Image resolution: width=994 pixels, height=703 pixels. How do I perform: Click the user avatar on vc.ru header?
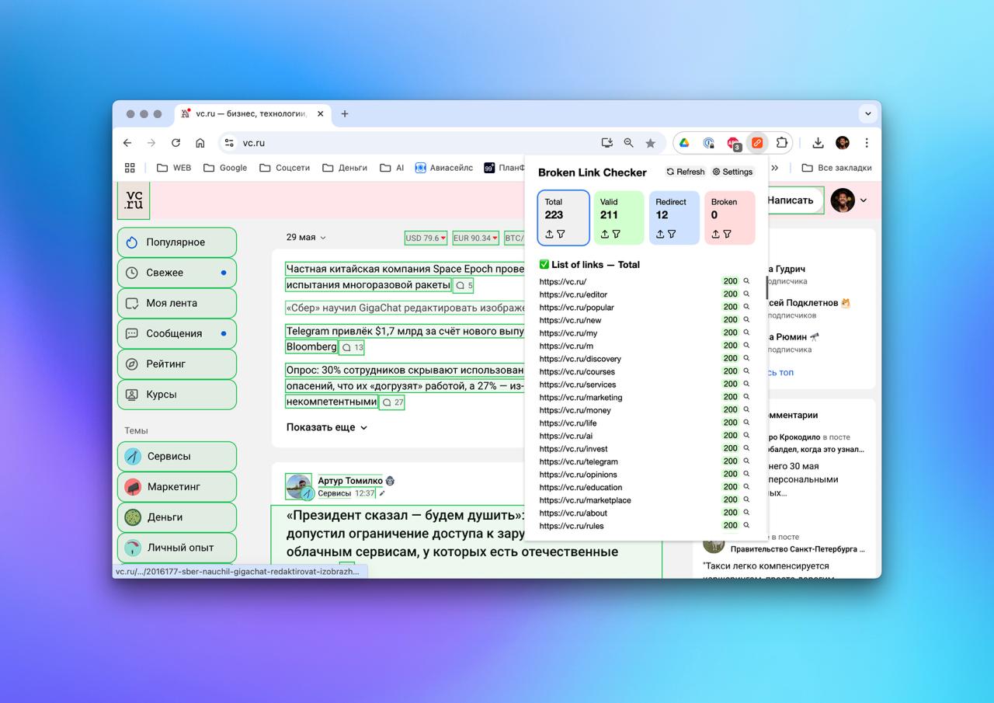tap(843, 200)
